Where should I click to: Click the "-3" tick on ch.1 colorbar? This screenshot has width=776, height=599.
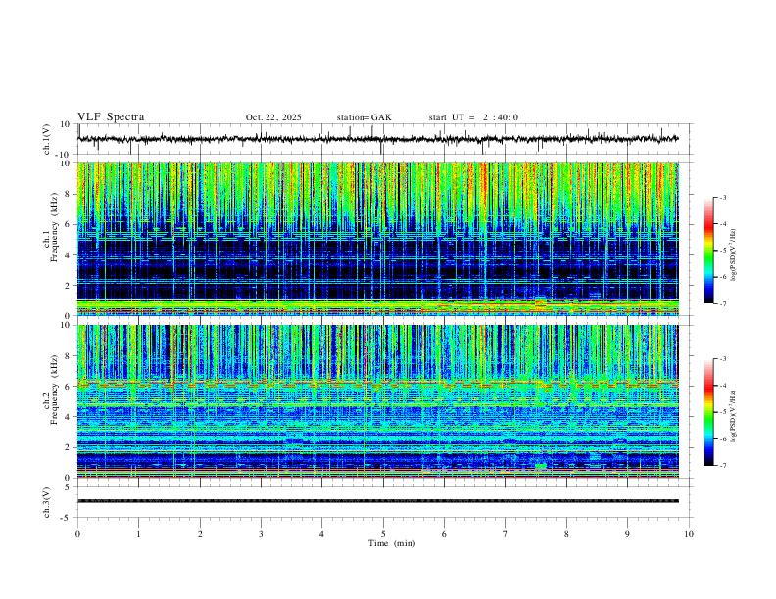(x=722, y=197)
